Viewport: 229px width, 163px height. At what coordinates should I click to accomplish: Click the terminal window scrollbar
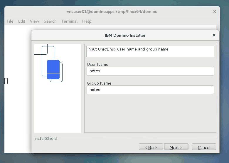click(218, 28)
